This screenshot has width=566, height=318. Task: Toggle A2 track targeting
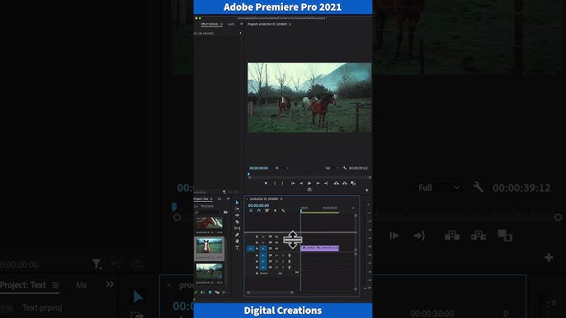[263, 261]
